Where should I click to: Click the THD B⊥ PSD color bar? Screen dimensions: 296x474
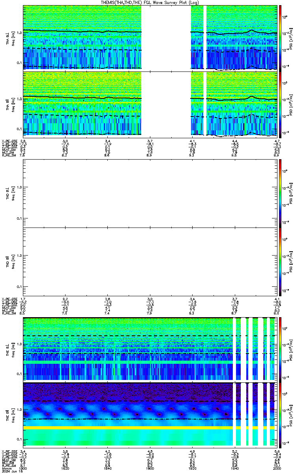click(x=280, y=193)
